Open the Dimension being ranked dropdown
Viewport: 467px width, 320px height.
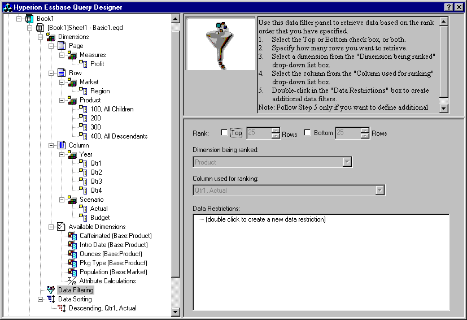tap(347, 162)
